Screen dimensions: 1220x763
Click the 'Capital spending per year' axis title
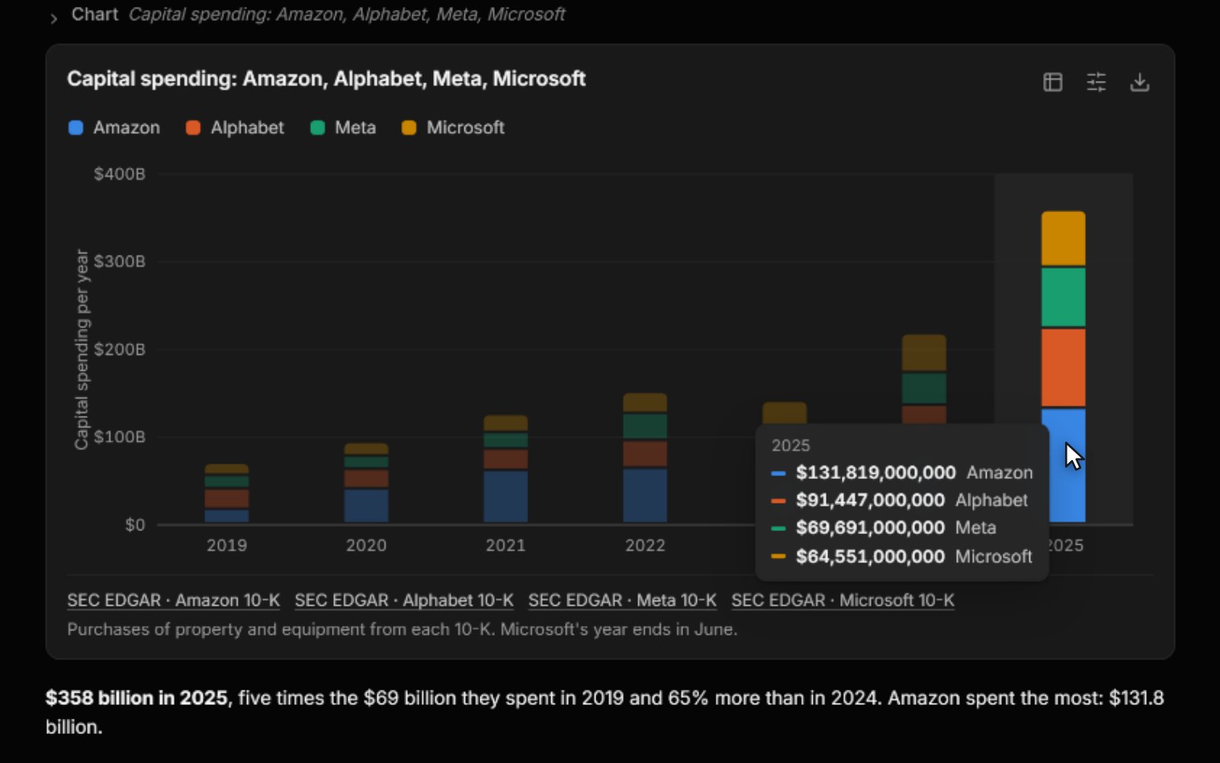[x=82, y=349]
